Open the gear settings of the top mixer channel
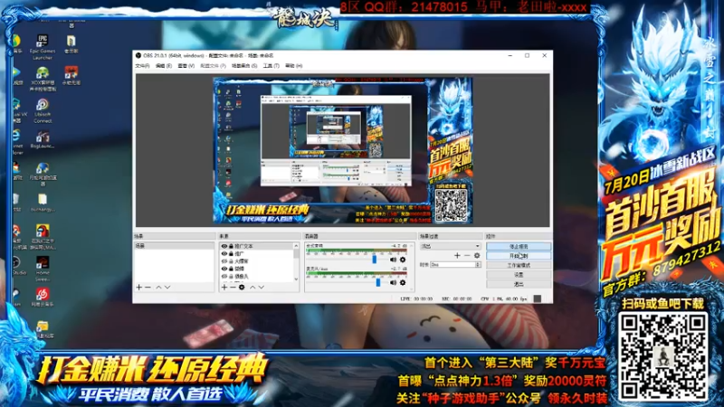The height and width of the screenshot is (407, 724). pyautogui.click(x=403, y=260)
